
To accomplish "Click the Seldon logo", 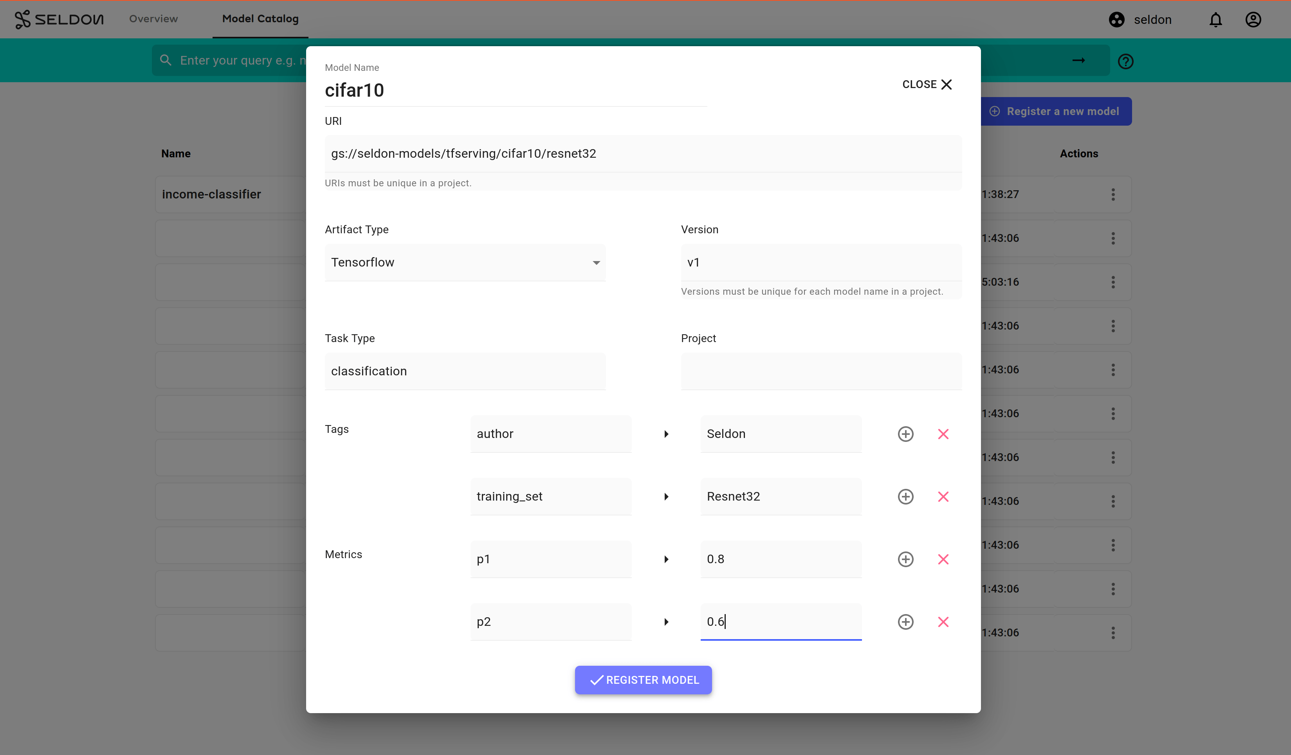I will 59,19.
